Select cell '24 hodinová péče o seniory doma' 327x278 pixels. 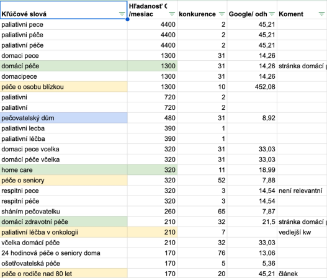click(x=64, y=253)
